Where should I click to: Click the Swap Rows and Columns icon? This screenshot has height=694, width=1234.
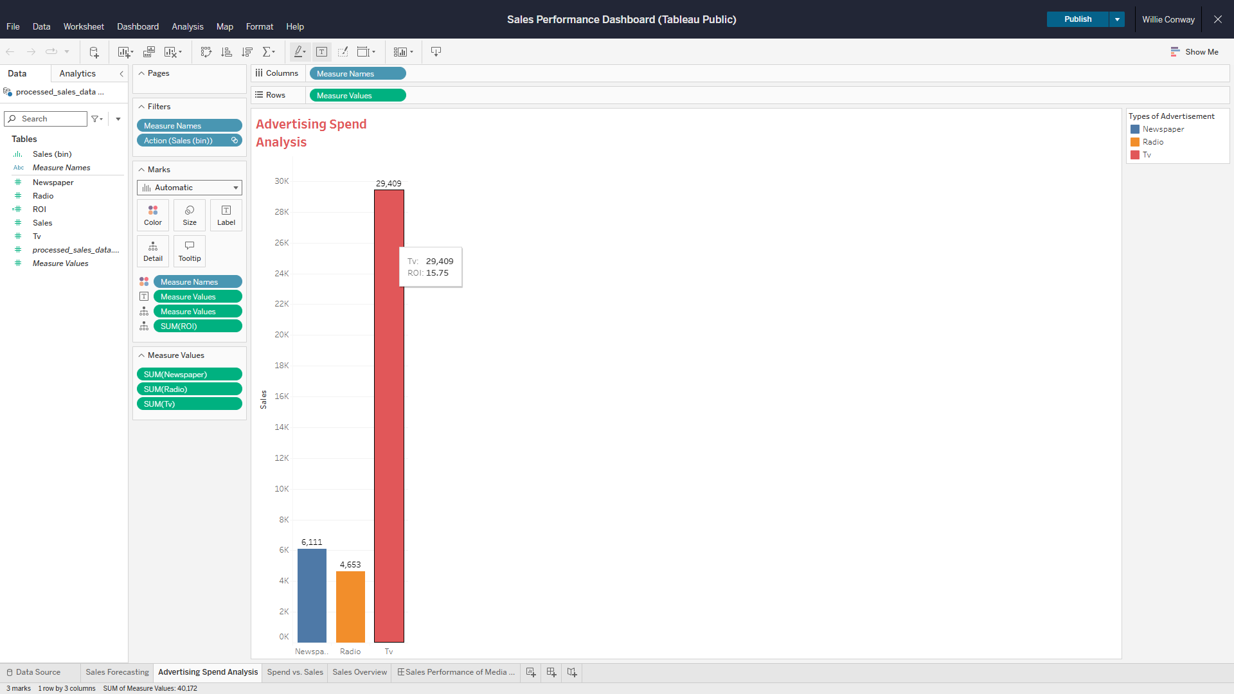[x=206, y=52]
